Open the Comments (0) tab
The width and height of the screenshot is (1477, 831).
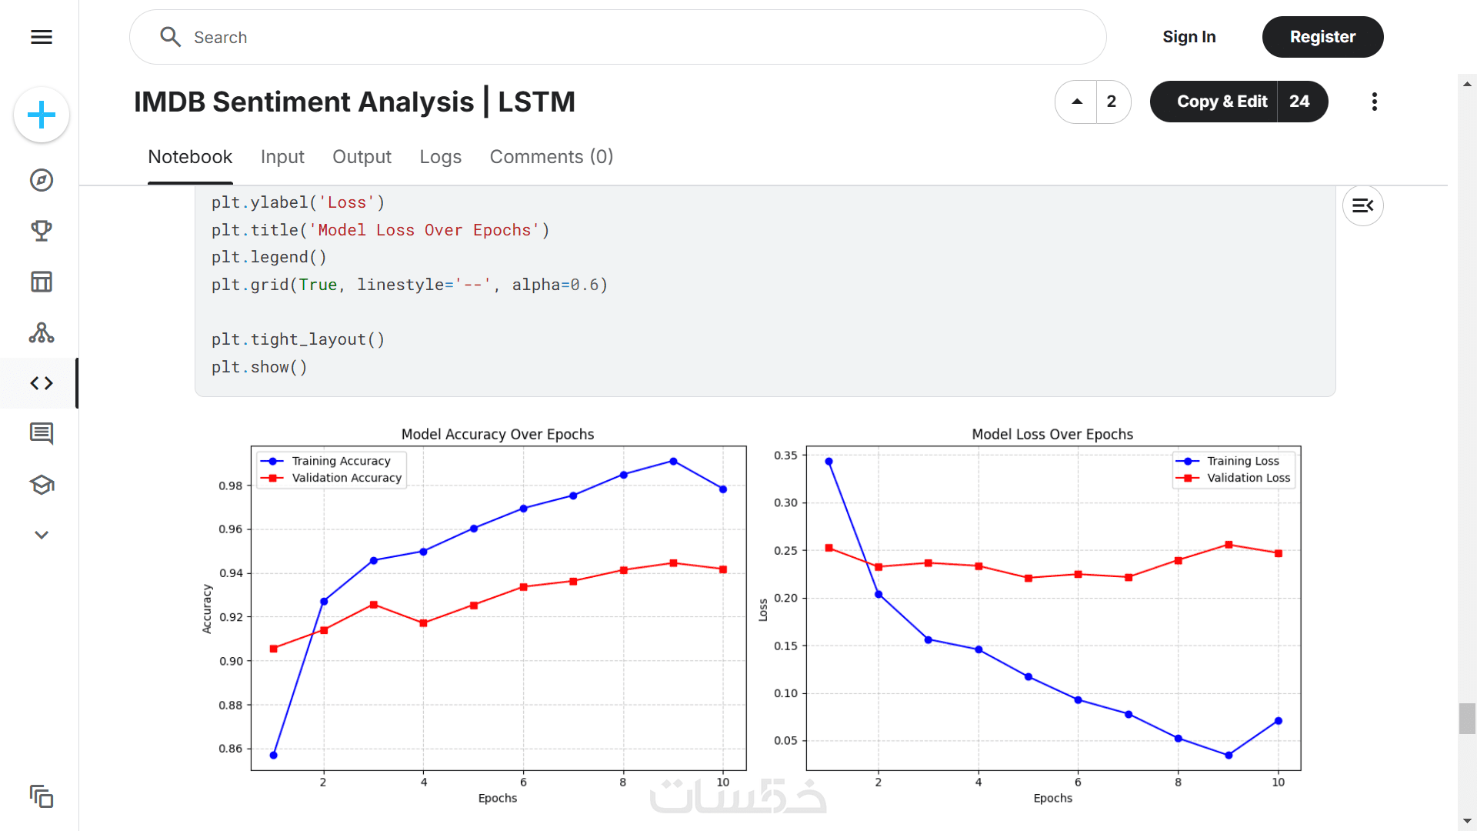click(x=551, y=157)
